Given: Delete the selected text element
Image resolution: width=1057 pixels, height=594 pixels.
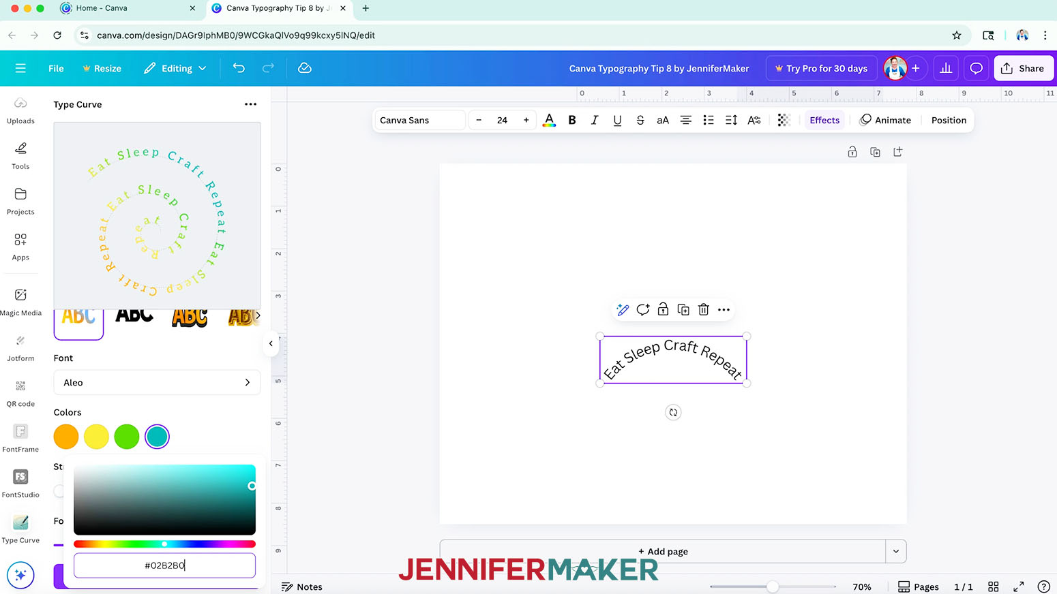Looking at the screenshot, I should click(x=704, y=310).
